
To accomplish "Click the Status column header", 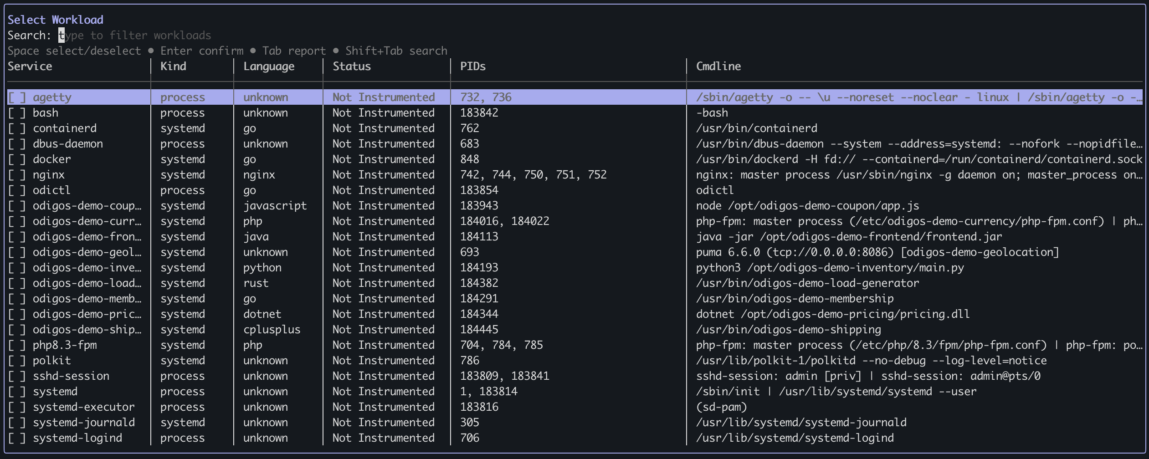I will [352, 66].
